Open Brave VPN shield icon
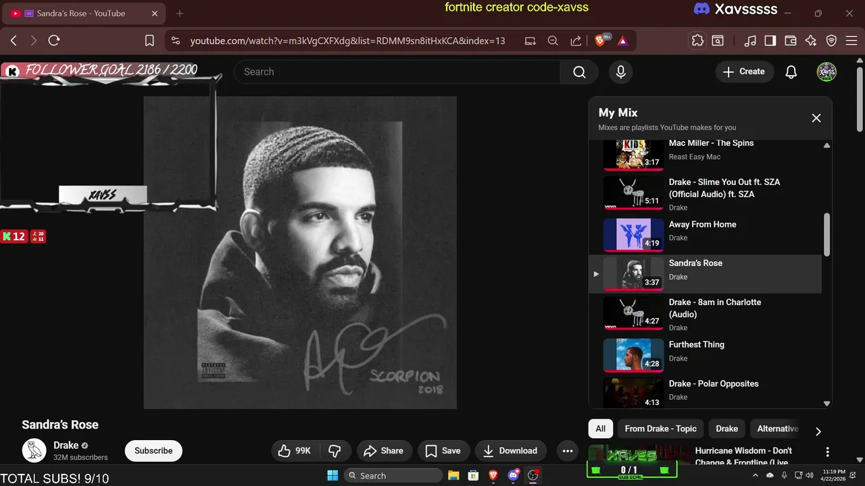 tap(832, 40)
